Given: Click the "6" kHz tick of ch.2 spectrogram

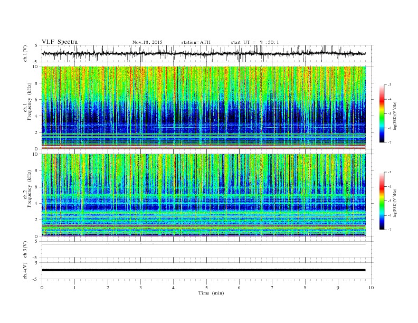Looking at the screenshot, I should (x=37, y=187).
